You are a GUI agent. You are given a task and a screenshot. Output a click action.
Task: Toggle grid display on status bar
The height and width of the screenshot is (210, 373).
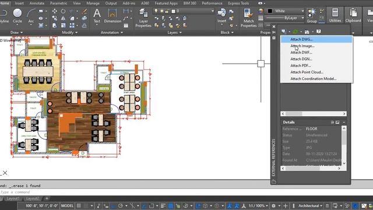[79, 206]
